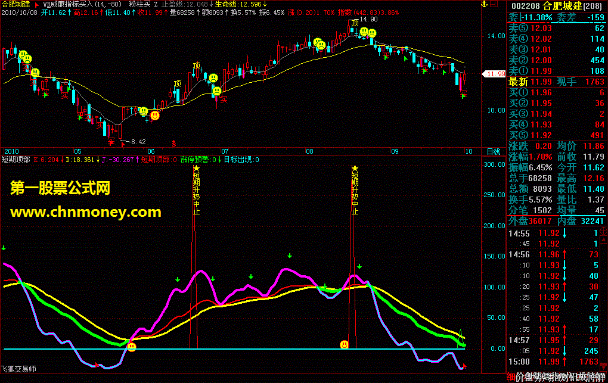
Task: Click the star 短期升势中止 marker above September
Action: pos(355,190)
